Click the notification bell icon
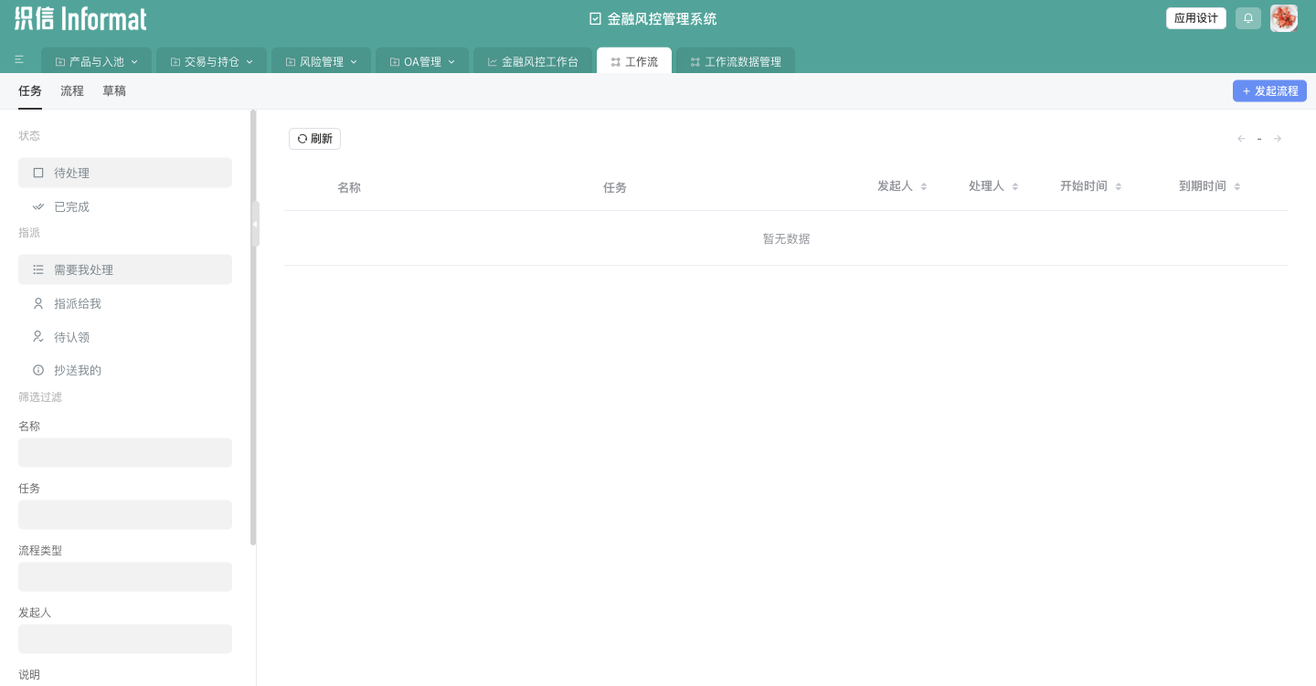1316x686 pixels. tap(1248, 18)
